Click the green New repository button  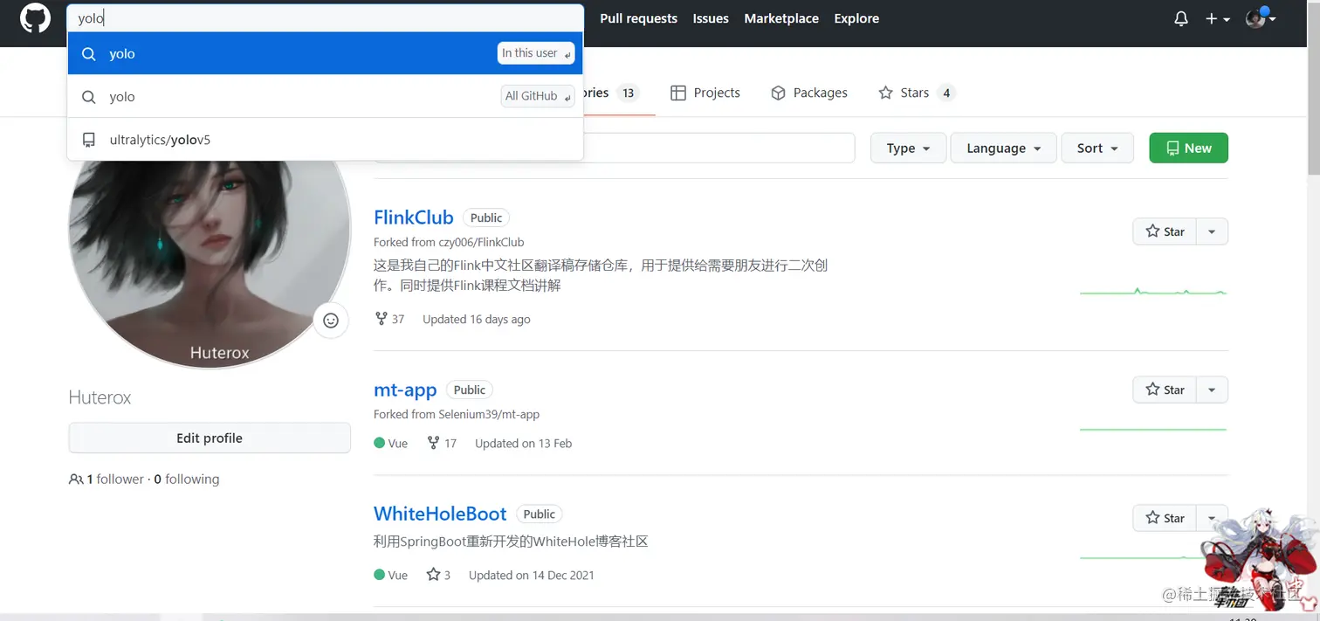coord(1189,148)
